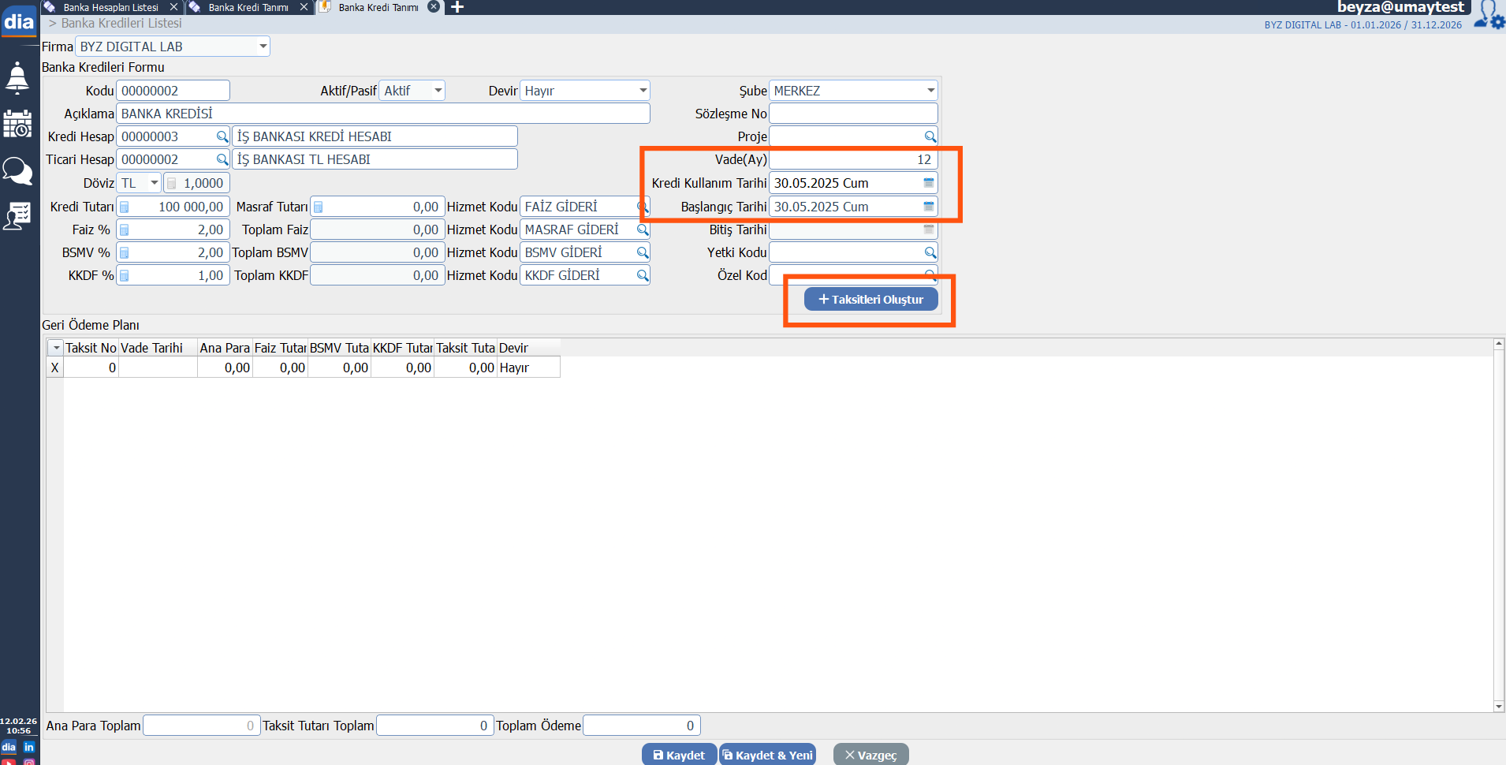The image size is (1506, 765).
Task: Click the Kredi Hesap lookup magnifier
Action: tap(222, 137)
